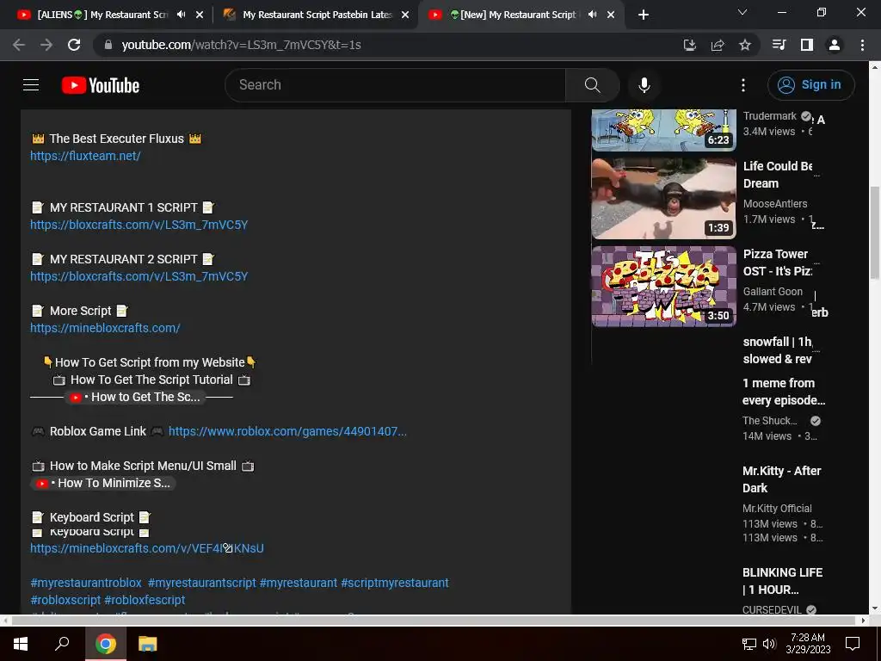
Task: Open the How to Get The Sc... video chip
Action: (x=135, y=397)
